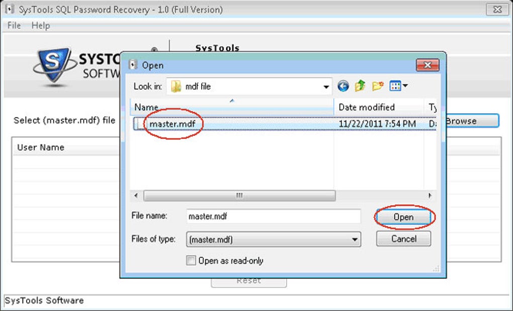Open the Help menu
513x311 pixels.
[41, 25]
